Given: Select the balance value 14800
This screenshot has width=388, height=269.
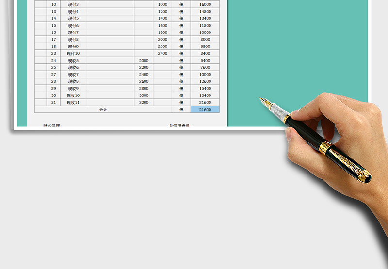Looking at the screenshot, I should 205,11.
